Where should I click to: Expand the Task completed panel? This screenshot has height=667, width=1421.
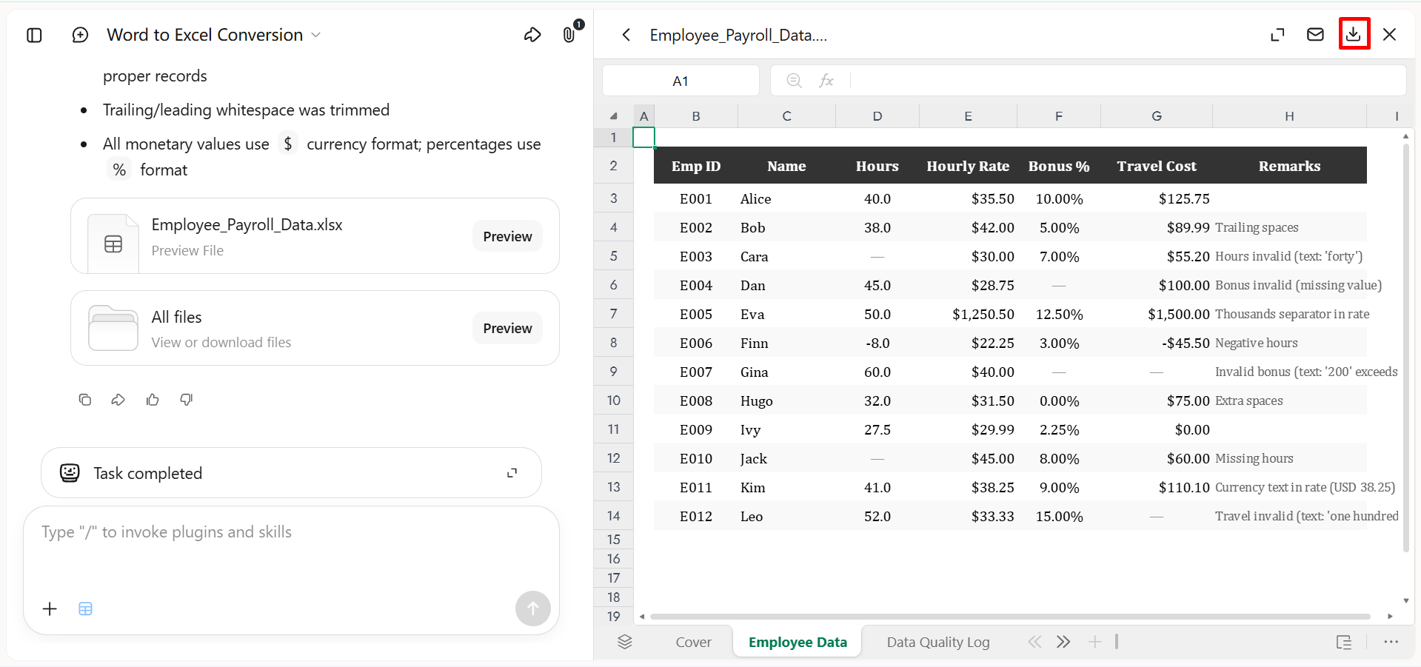[x=512, y=473]
